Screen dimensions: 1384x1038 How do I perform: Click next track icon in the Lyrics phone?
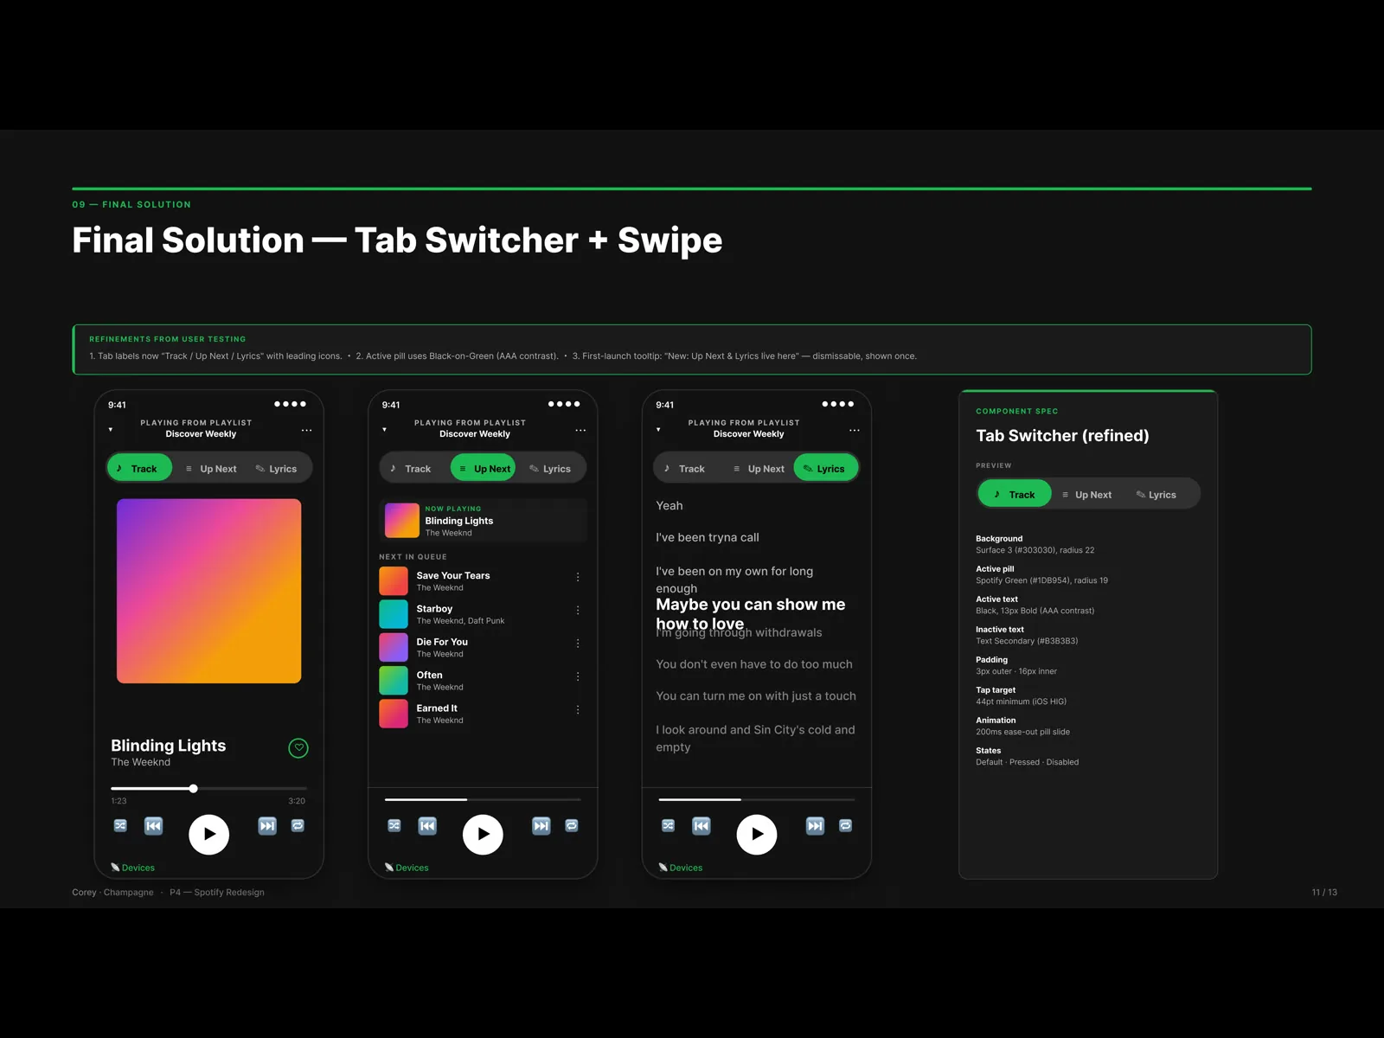[x=816, y=826]
